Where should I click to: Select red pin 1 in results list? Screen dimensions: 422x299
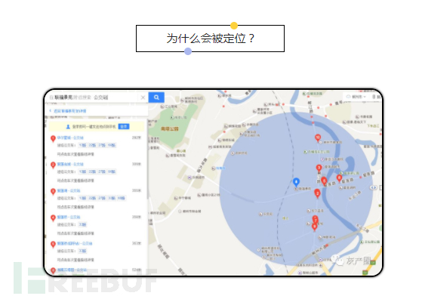[53, 139]
